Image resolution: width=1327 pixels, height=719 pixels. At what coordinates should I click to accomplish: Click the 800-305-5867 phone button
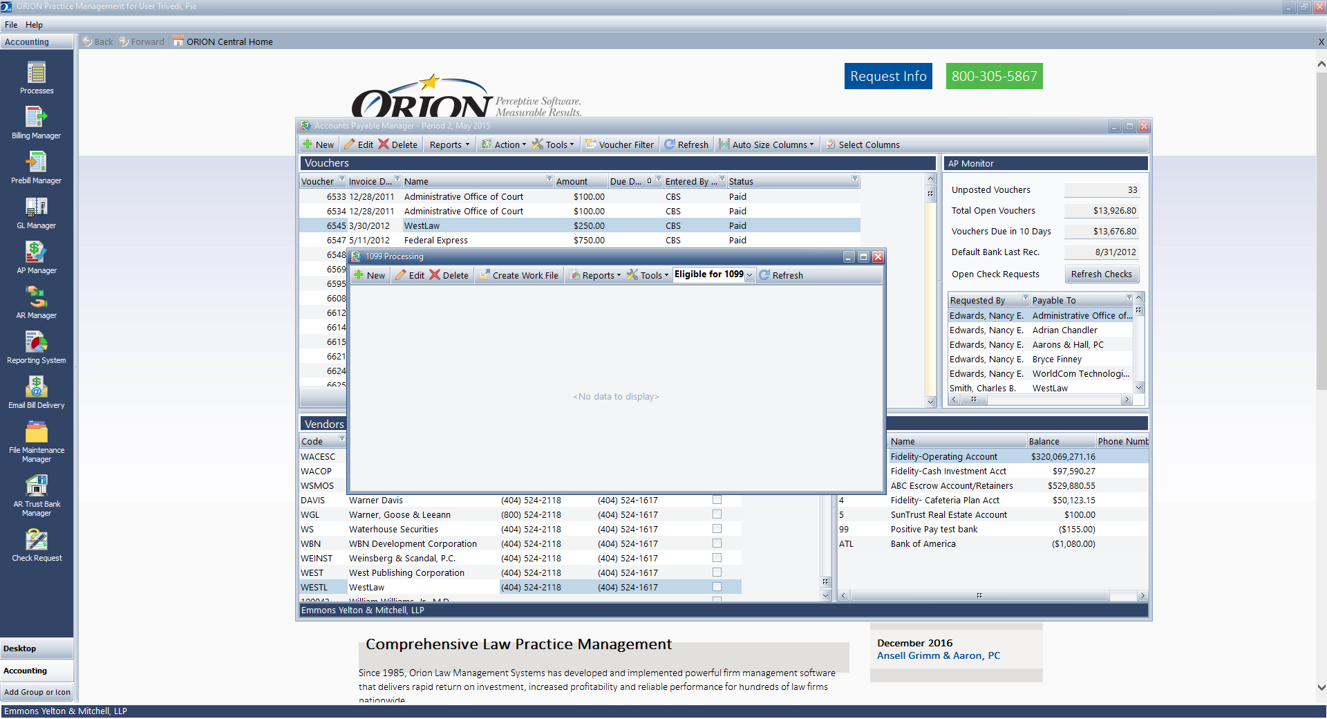[994, 76]
